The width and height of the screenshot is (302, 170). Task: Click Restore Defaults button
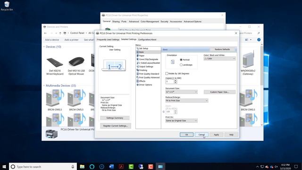pyautogui.click(x=222, y=49)
